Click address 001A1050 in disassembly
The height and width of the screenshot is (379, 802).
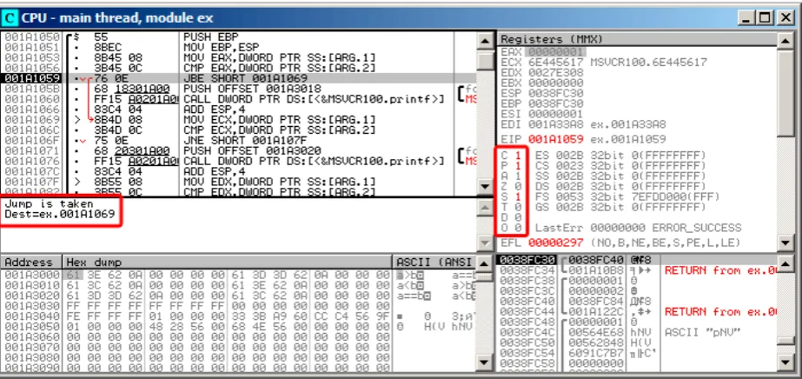30,37
